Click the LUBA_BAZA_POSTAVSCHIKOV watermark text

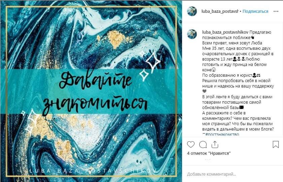[93, 171]
